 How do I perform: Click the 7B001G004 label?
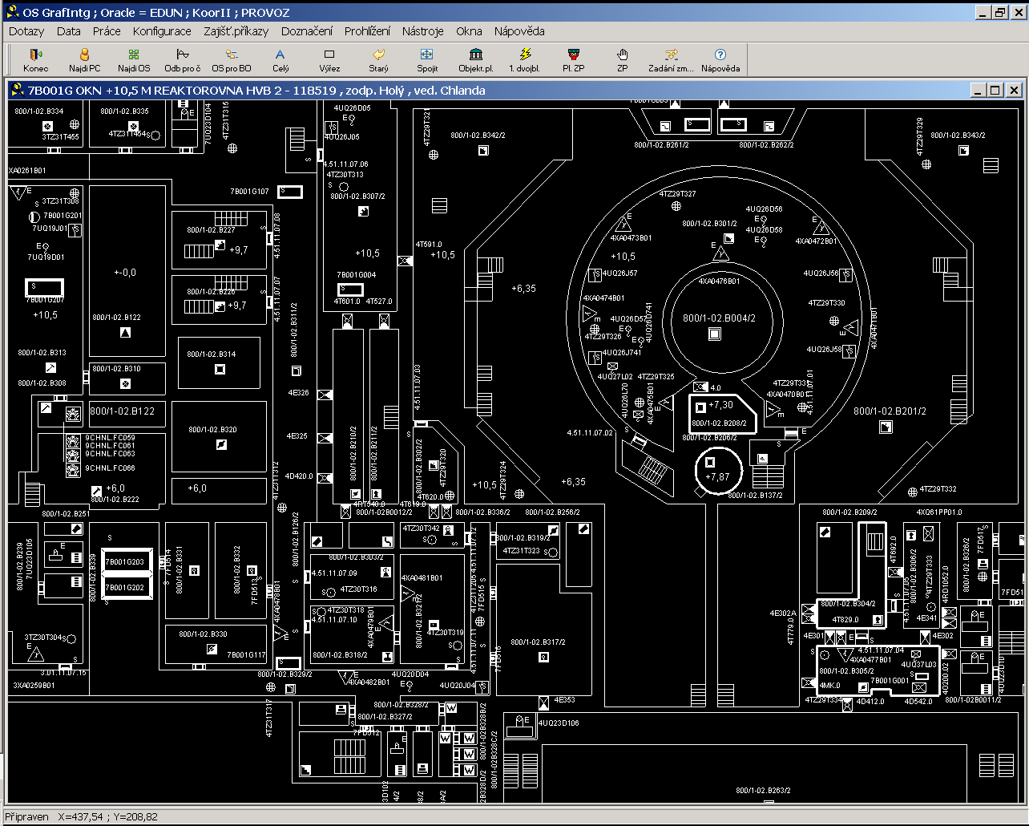tap(356, 275)
